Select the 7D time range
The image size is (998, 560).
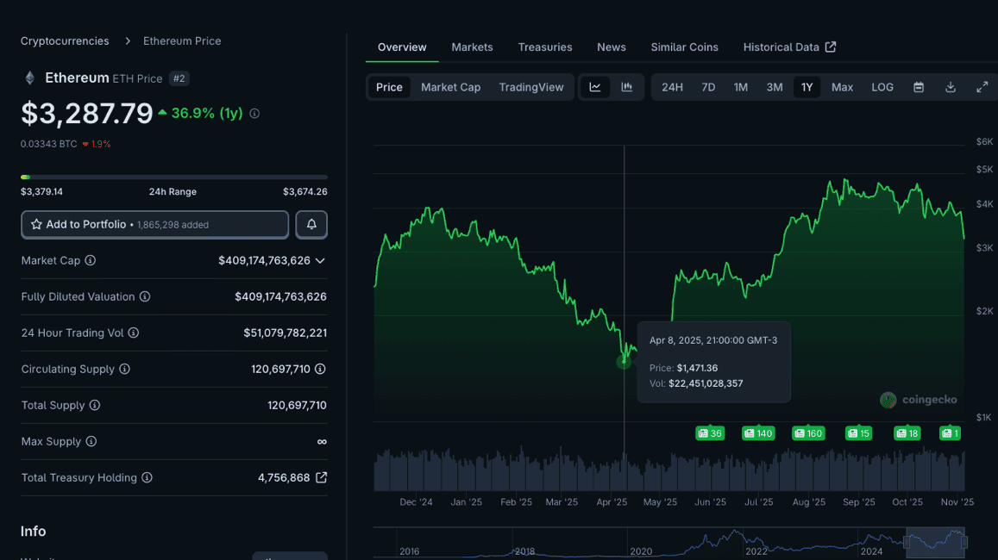(708, 87)
